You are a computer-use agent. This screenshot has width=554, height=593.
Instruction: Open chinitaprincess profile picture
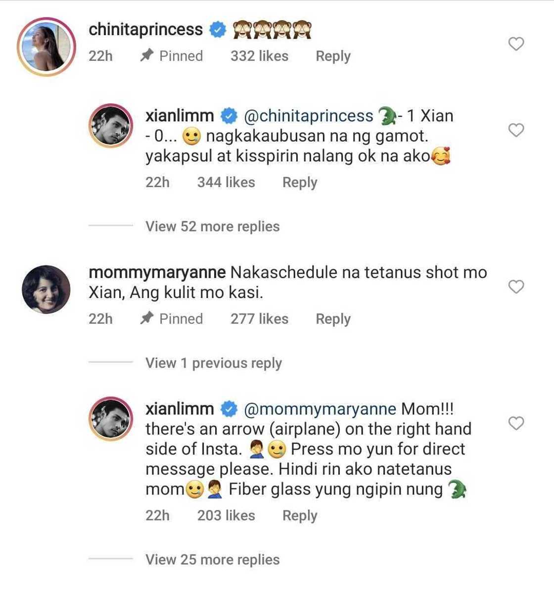click(x=46, y=47)
